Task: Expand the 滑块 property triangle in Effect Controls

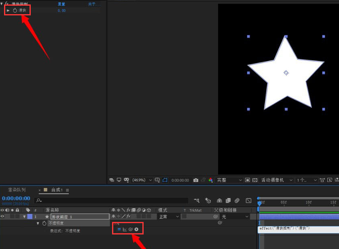Action: 8,11
